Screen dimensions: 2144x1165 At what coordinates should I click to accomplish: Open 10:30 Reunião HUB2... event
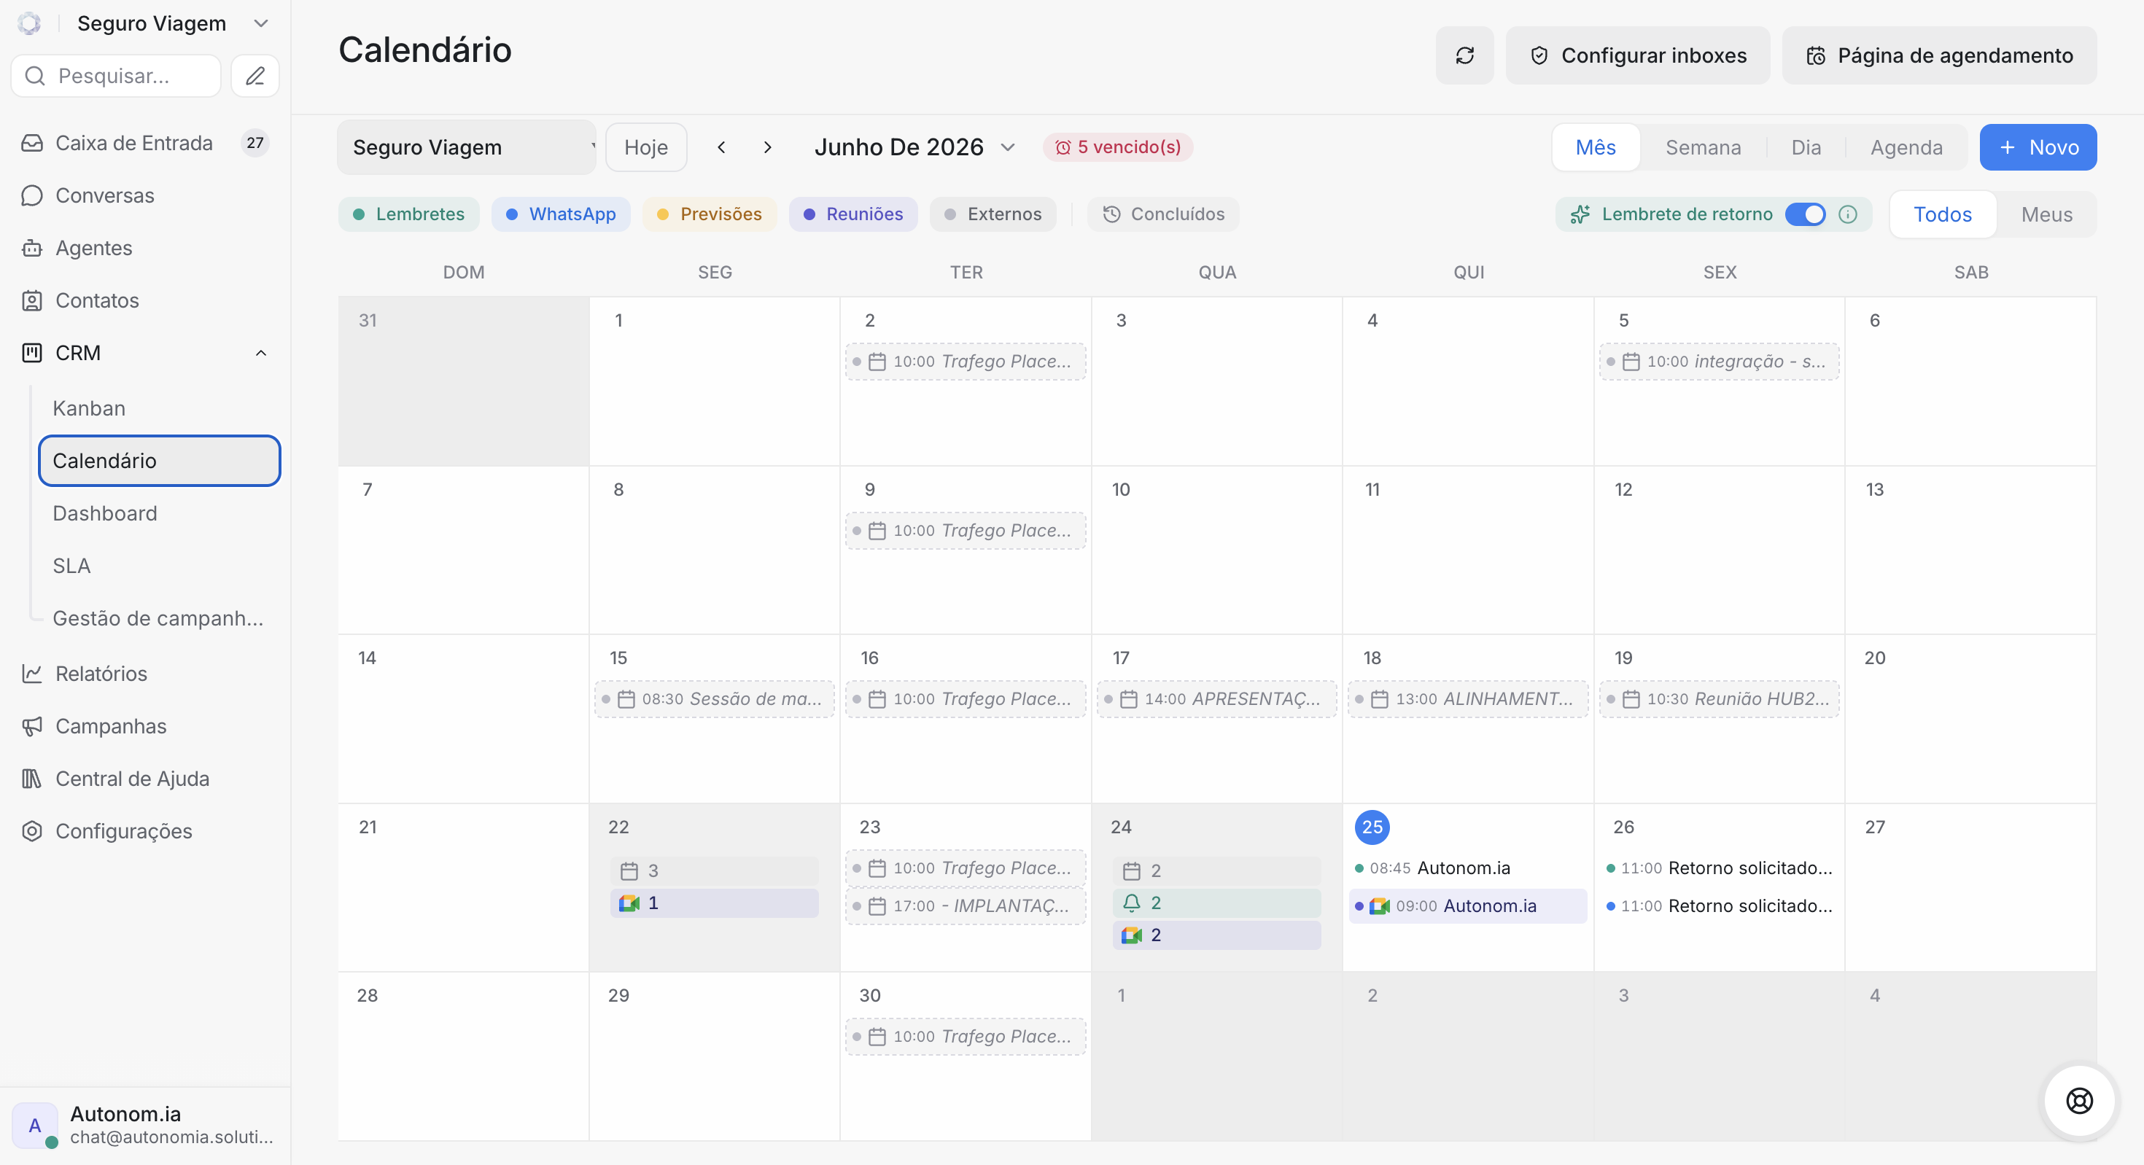tap(1719, 699)
